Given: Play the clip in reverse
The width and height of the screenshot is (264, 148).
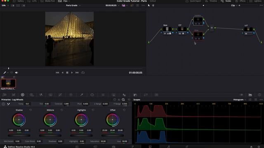Looking at the screenshot, I should (62, 73).
